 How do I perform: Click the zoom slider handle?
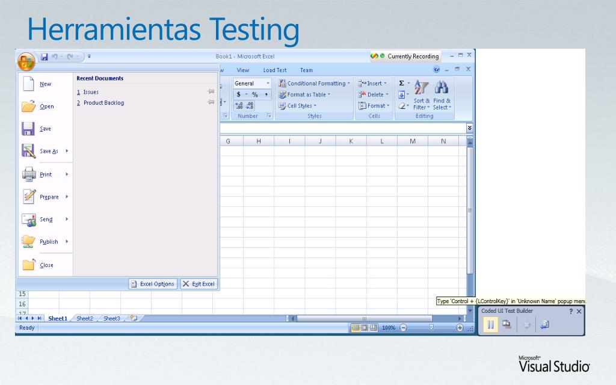pyautogui.click(x=431, y=327)
